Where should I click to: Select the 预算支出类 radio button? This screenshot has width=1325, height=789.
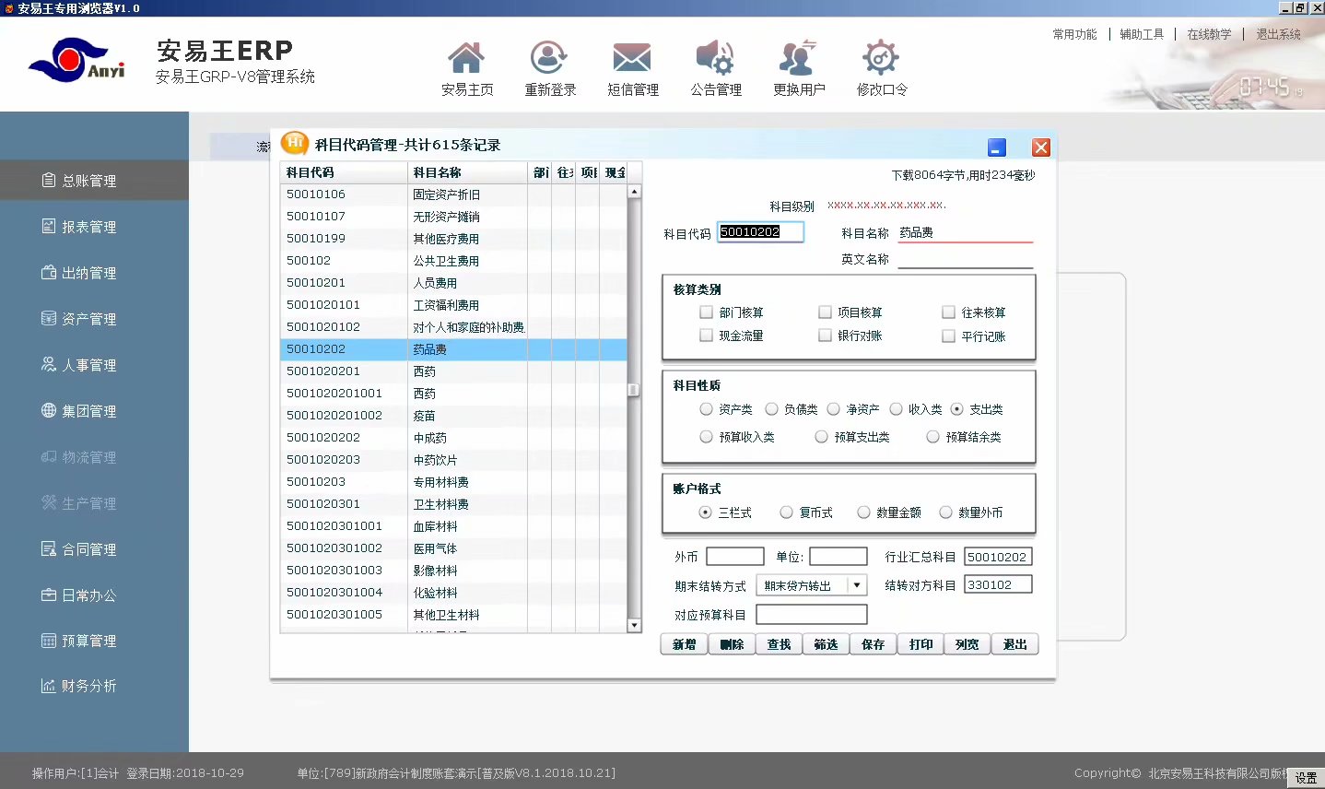click(x=821, y=437)
